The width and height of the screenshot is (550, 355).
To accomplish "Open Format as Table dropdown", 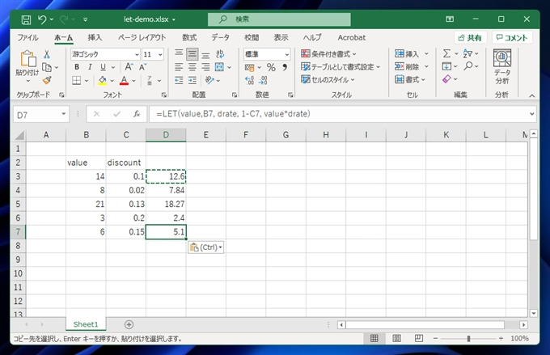I will pos(341,67).
